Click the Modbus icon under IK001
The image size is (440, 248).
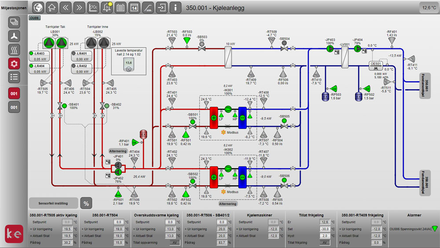224,132
